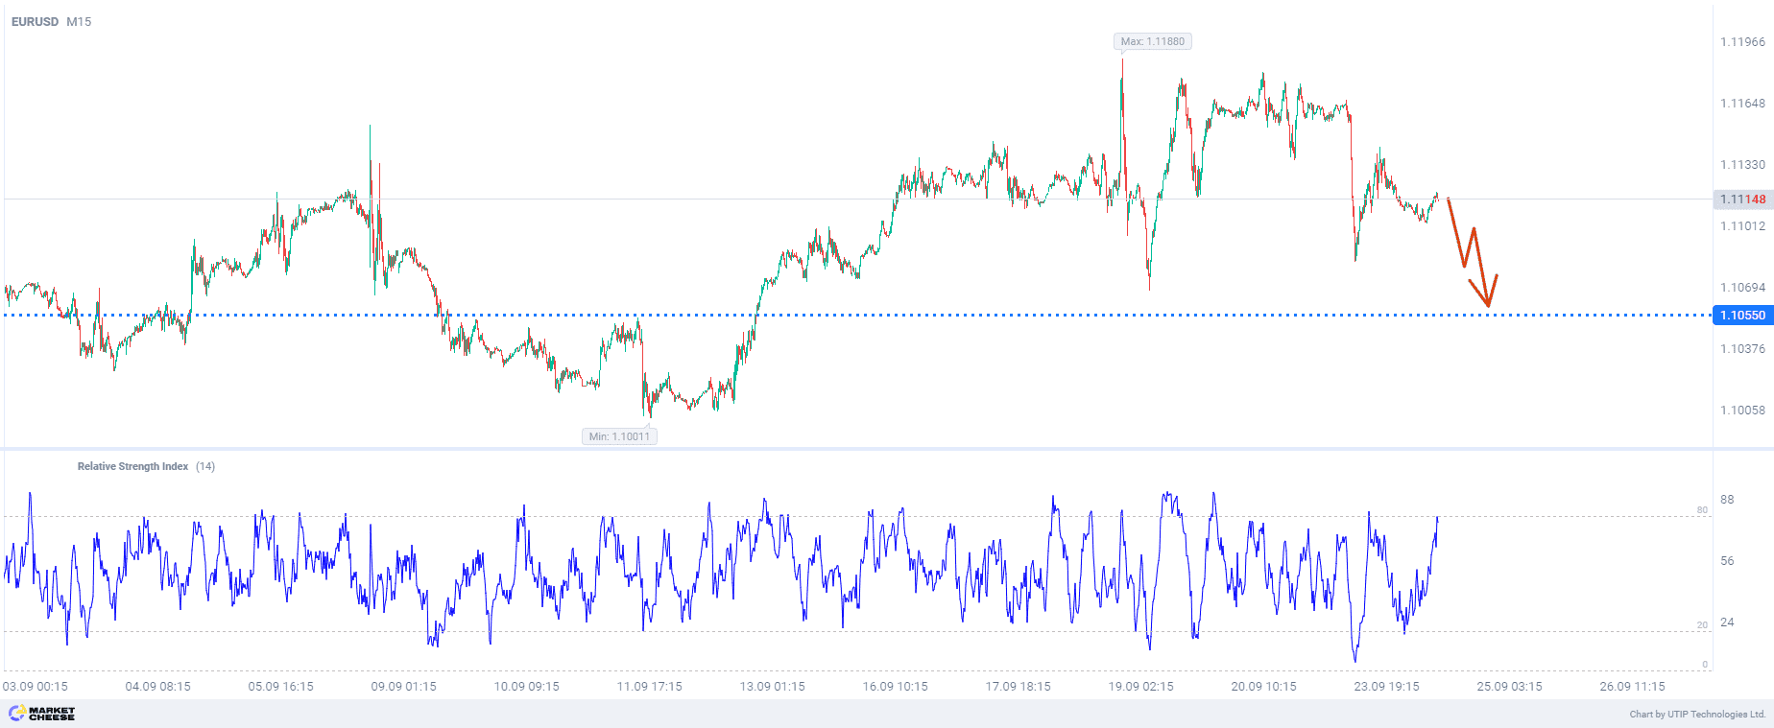The width and height of the screenshot is (1774, 728).
Task: Click the 1.10058 price axis label
Action: click(1742, 411)
